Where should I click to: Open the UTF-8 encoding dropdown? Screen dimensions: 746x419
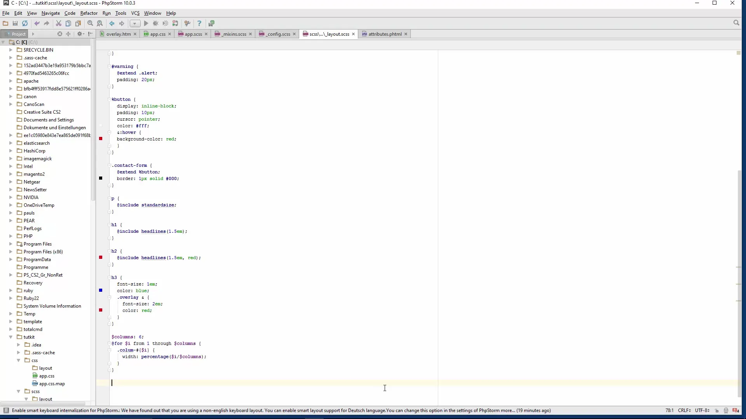tap(702, 410)
